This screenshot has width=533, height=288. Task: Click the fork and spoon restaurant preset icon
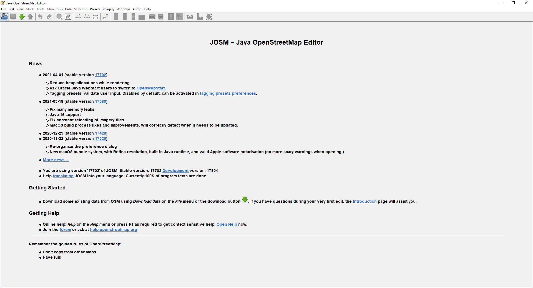(180, 17)
